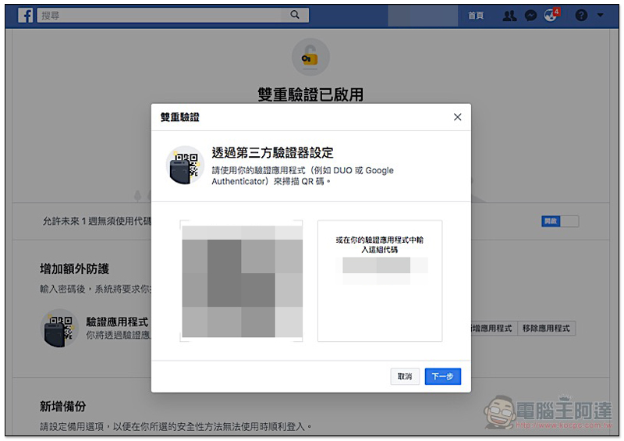Click the 雙重驗證已啟用 heading
The height and width of the screenshot is (441, 624).
click(310, 94)
